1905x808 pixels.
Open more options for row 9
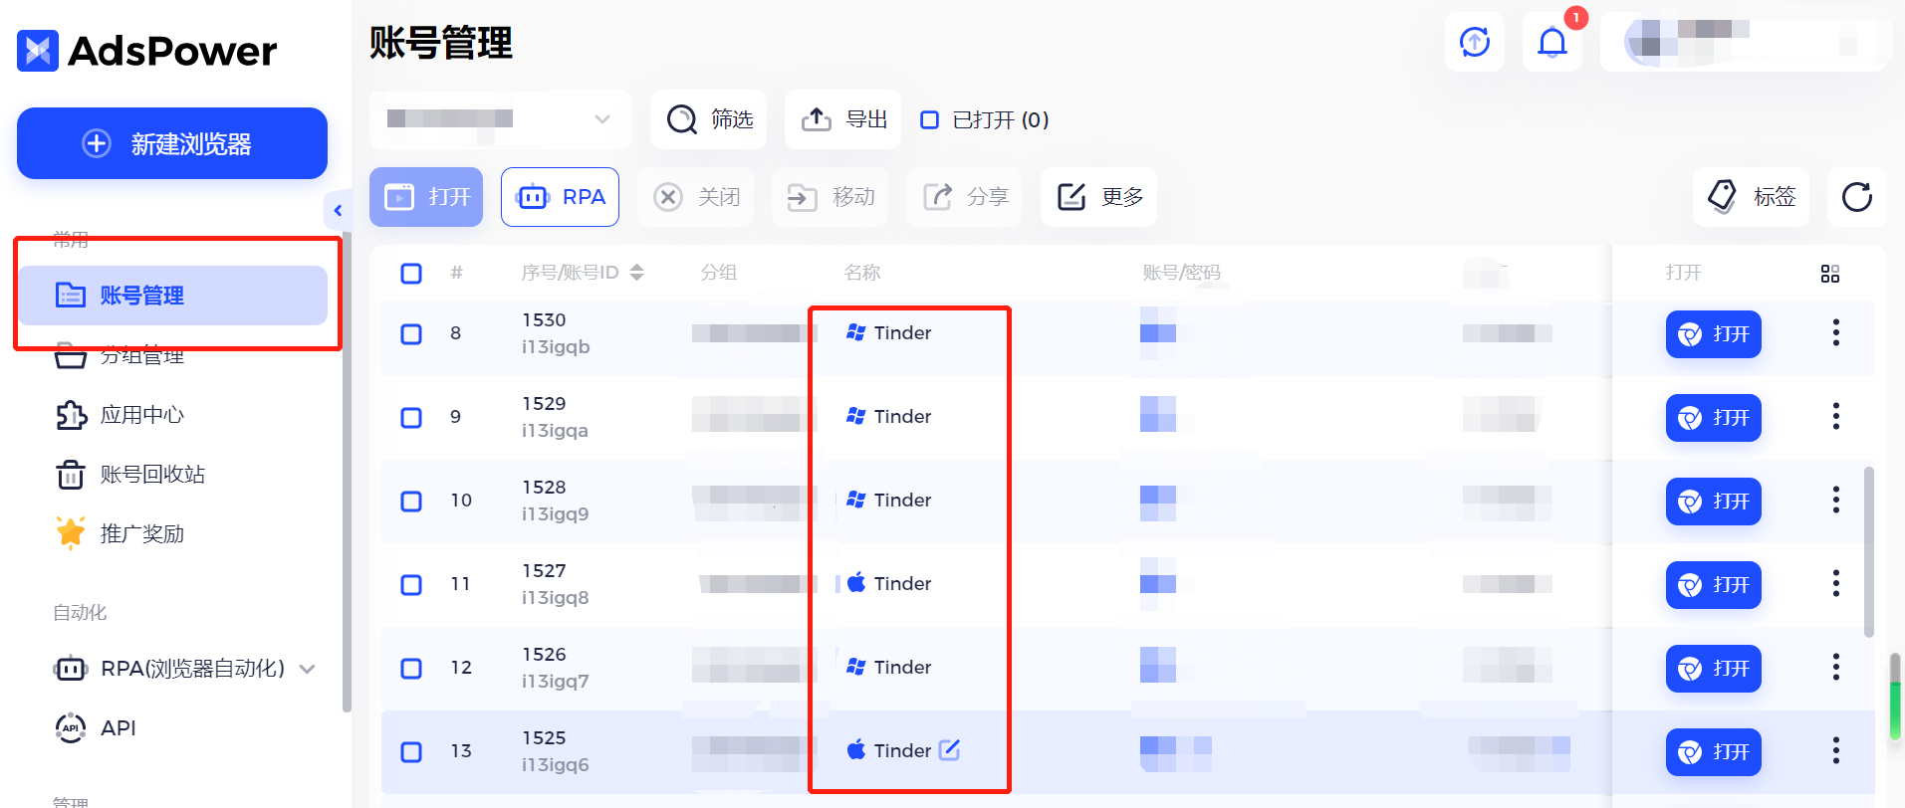1836,417
